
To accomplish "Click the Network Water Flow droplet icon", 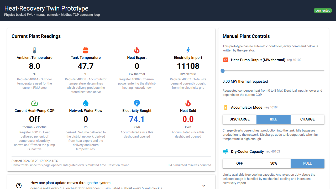I will 86,103.
